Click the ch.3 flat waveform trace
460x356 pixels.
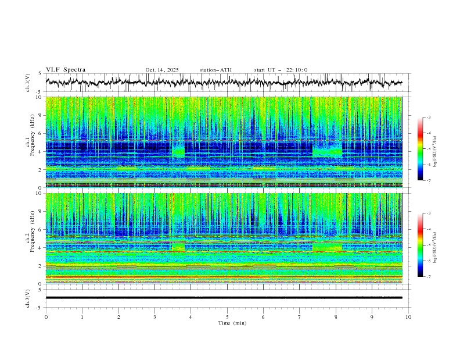(x=224, y=298)
